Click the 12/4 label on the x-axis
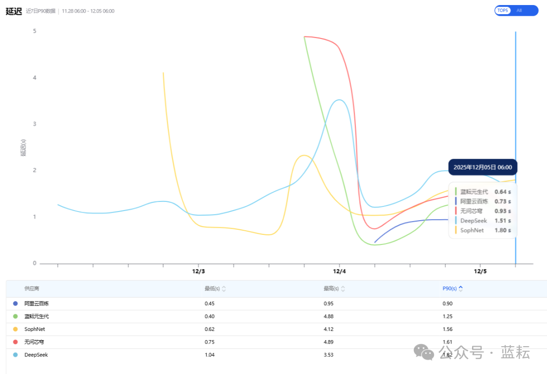547x374 pixels. coord(339,271)
